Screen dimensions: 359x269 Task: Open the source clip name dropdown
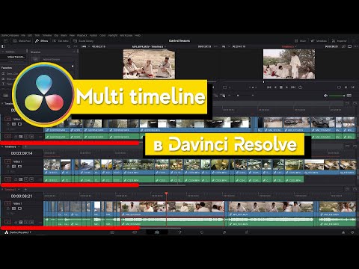tap(149, 46)
